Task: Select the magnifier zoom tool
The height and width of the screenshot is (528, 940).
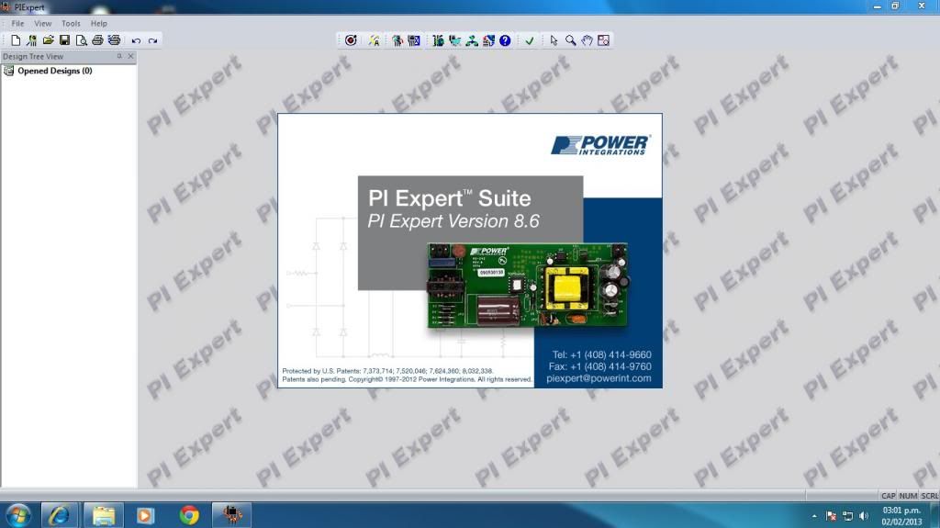Action: tap(570, 40)
